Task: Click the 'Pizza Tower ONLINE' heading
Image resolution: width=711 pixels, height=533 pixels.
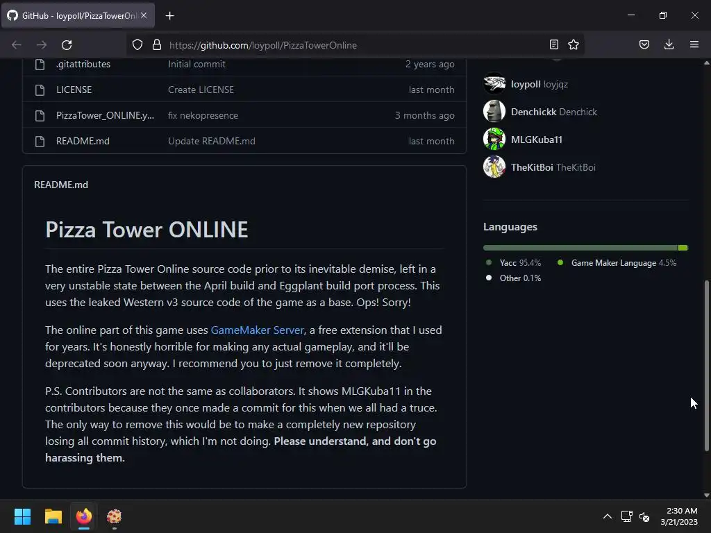Action: (x=147, y=229)
